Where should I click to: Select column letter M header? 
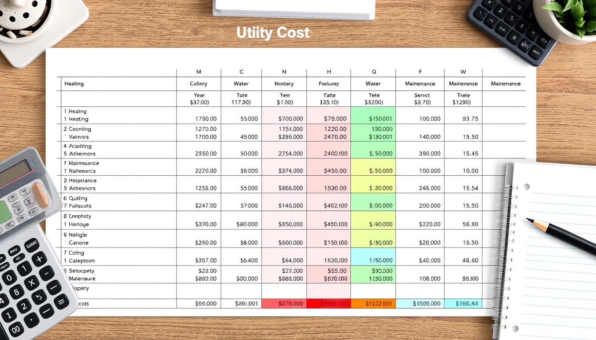[x=199, y=72]
